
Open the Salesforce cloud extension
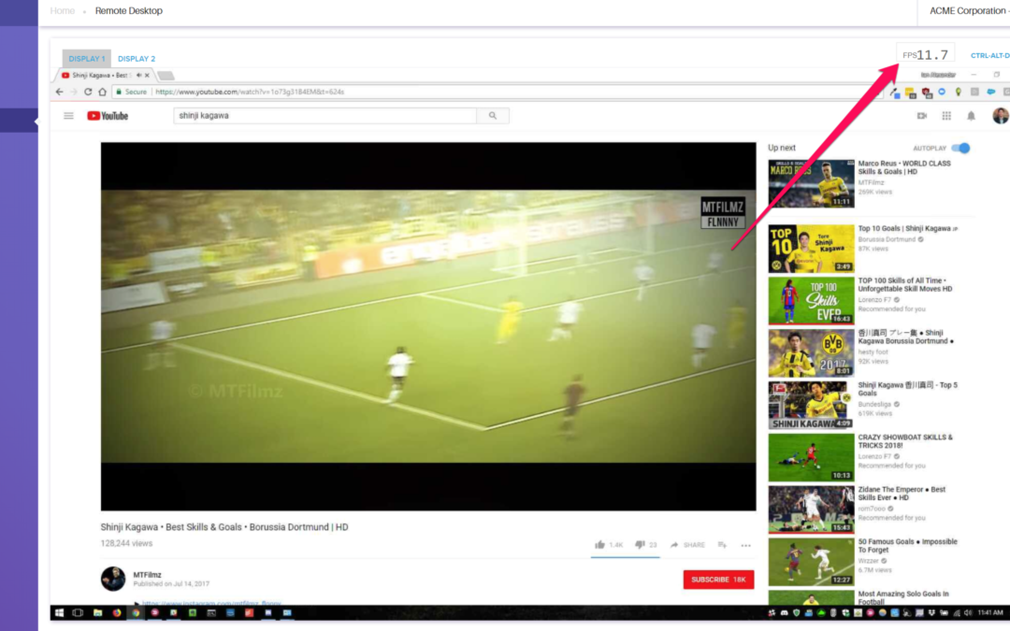(x=991, y=92)
